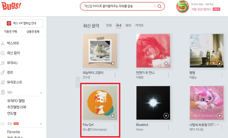Click the 이용권 구매 link
The height and width of the screenshot is (138, 228).
11,31
